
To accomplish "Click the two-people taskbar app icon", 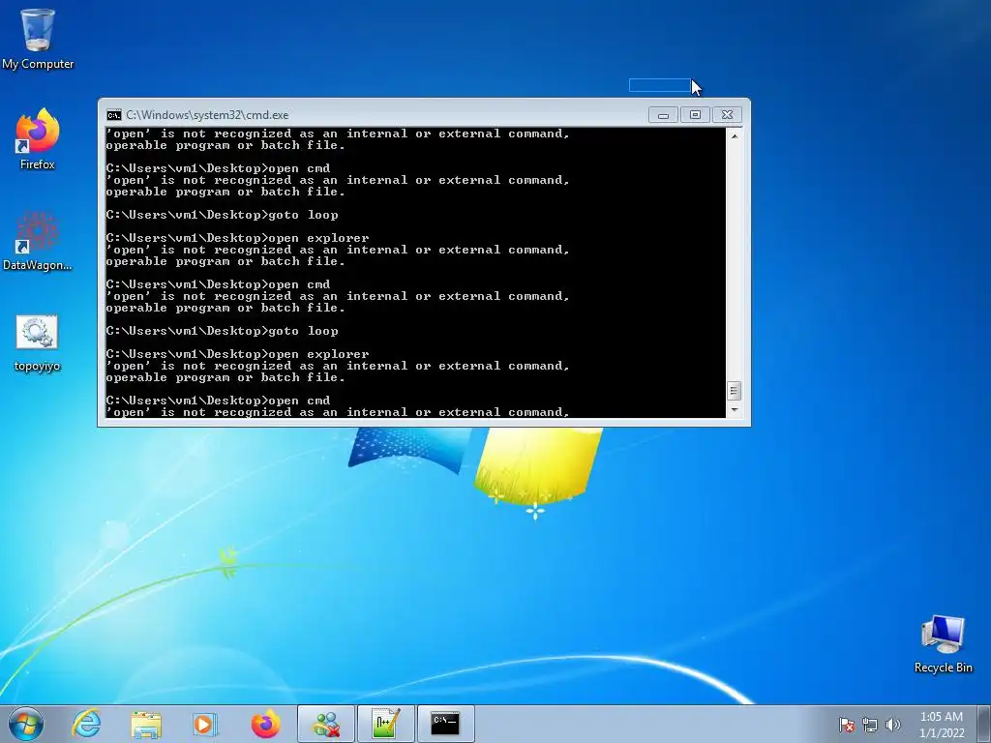I will tap(326, 724).
